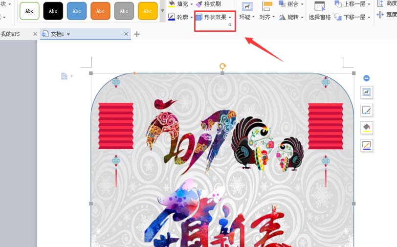The height and width of the screenshot is (247, 397).
Task: Switch to the 我的WPS tab
Action: 10,34
